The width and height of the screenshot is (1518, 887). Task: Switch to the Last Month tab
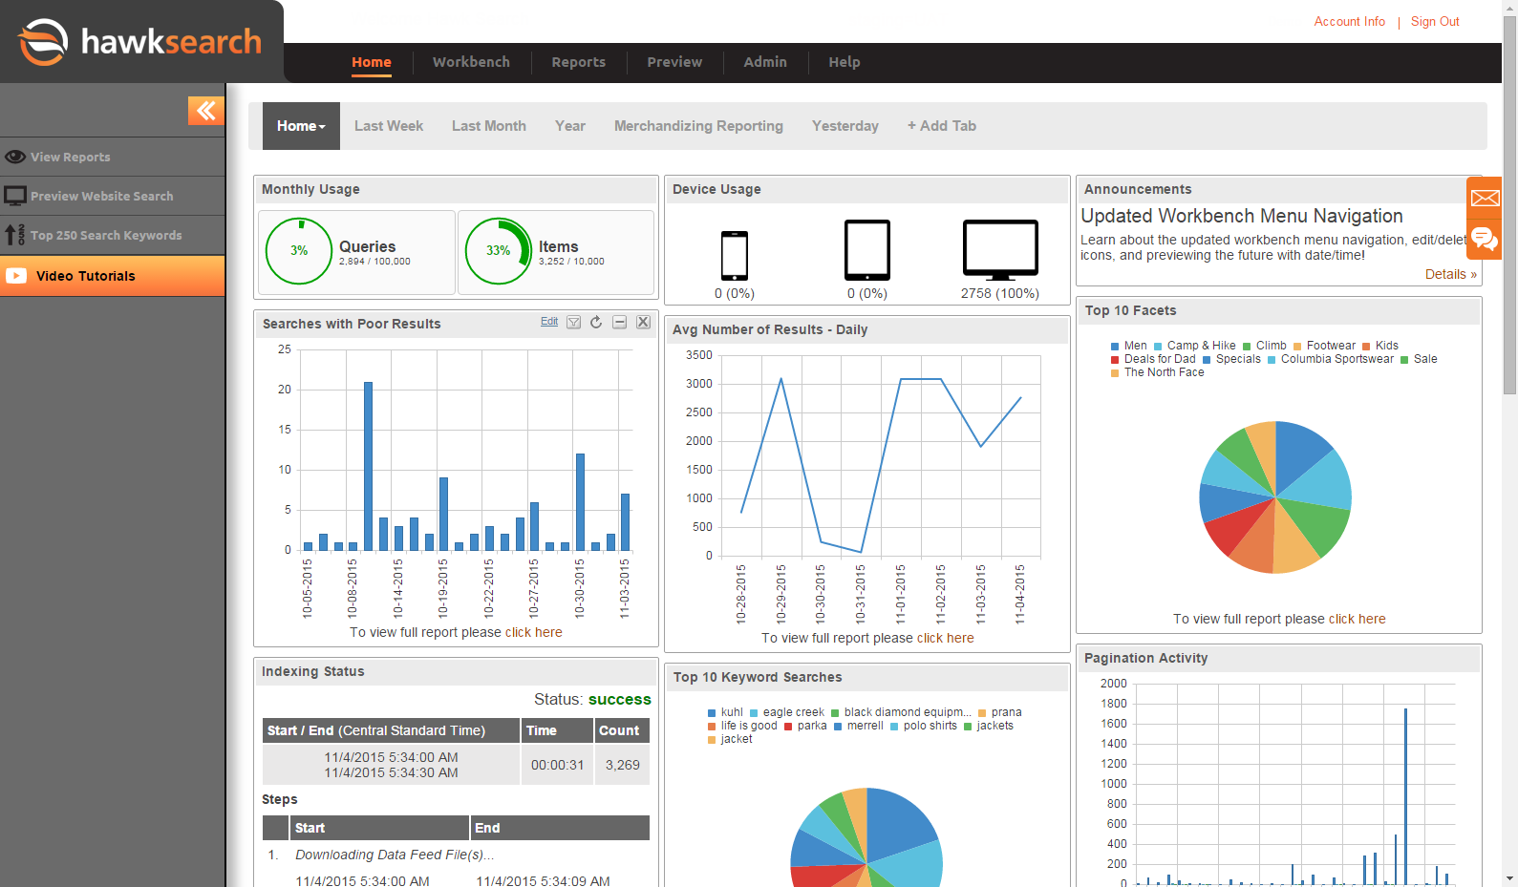(488, 126)
